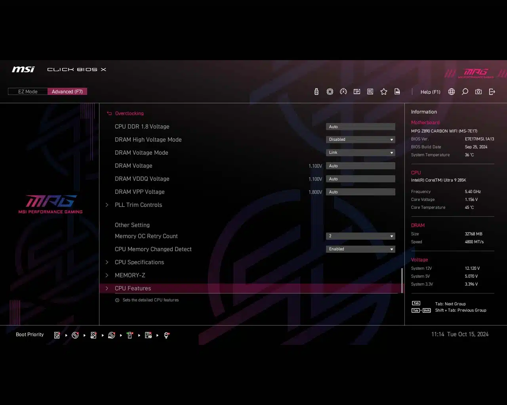Select the DRAM High Voltage Mode label

[148, 140]
